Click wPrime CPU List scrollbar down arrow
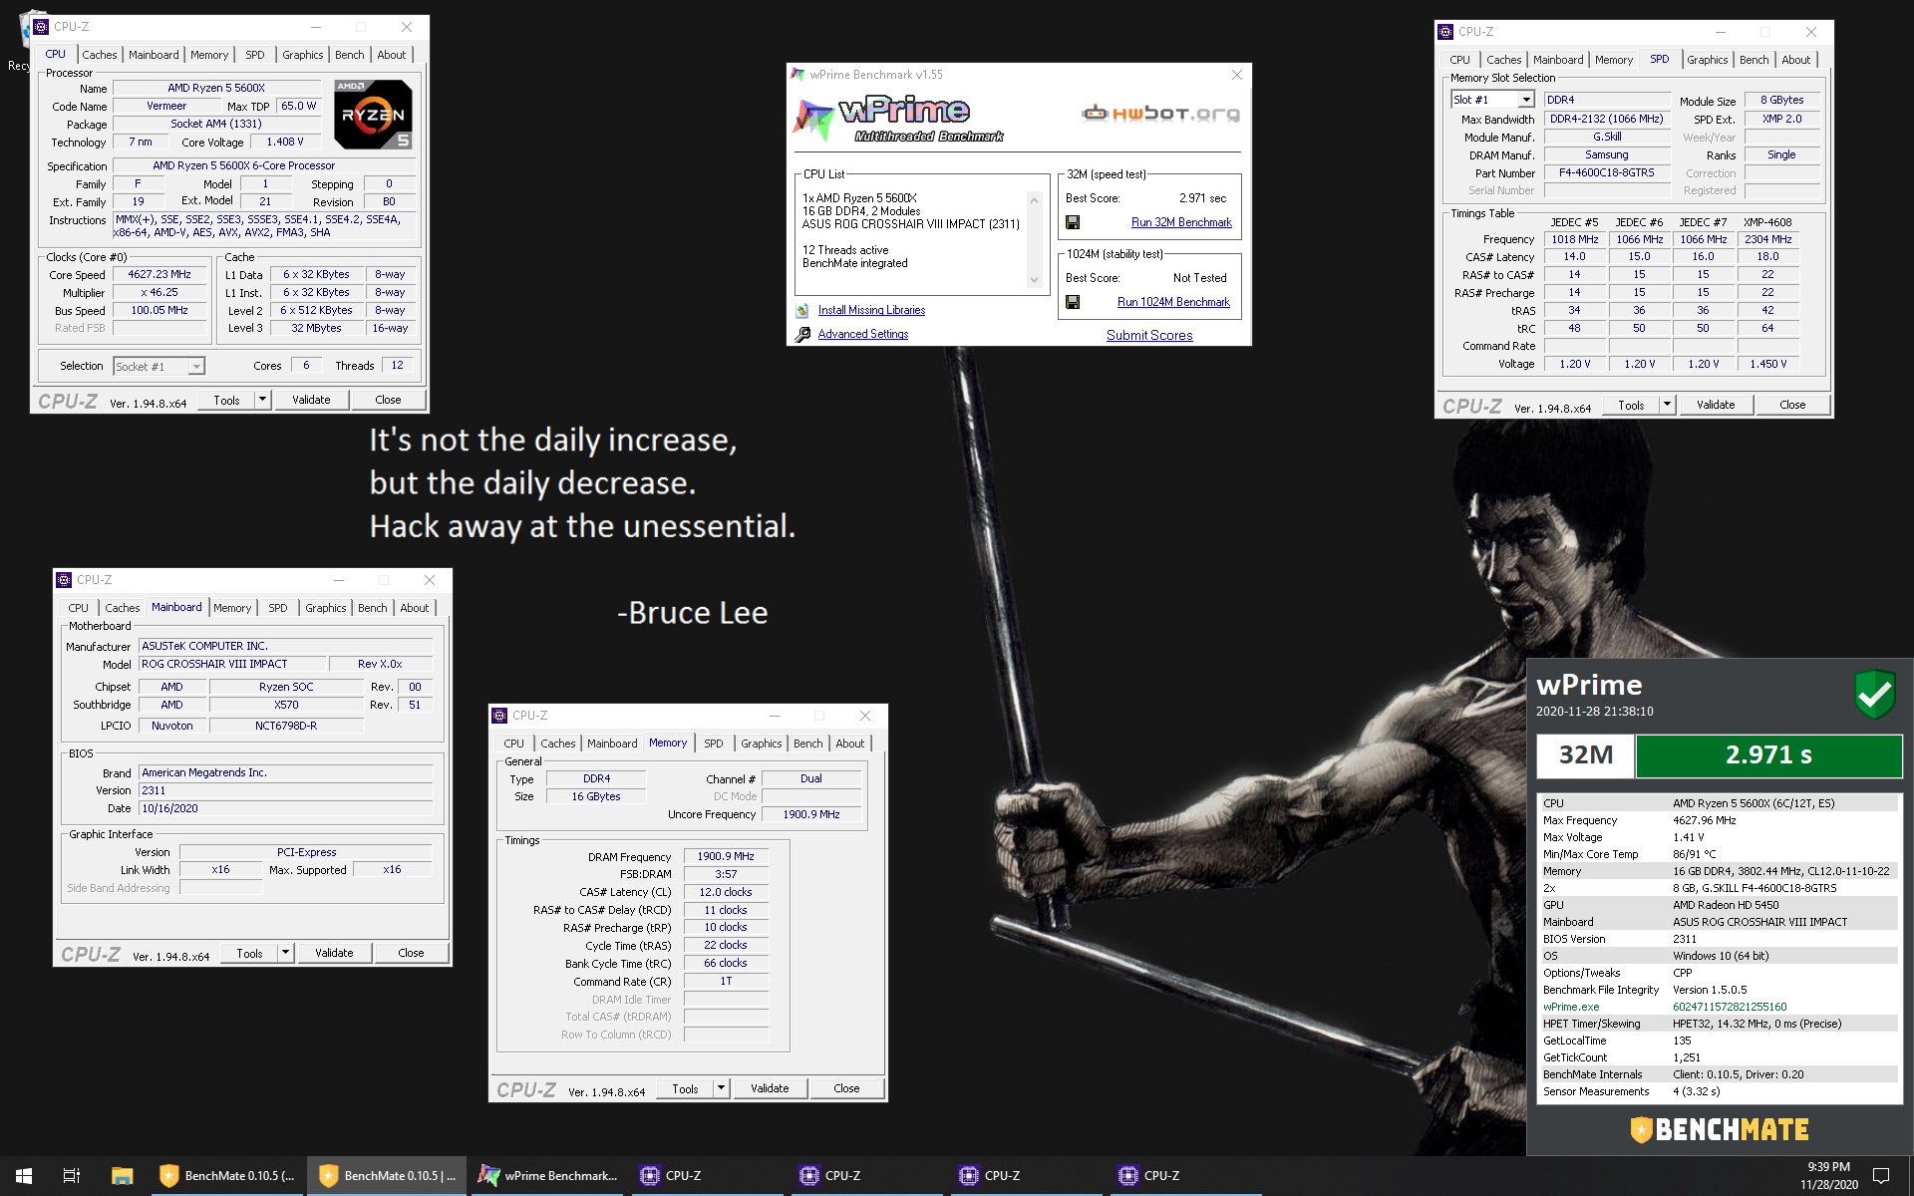Screen dimensions: 1914x1196 coord(1034,281)
